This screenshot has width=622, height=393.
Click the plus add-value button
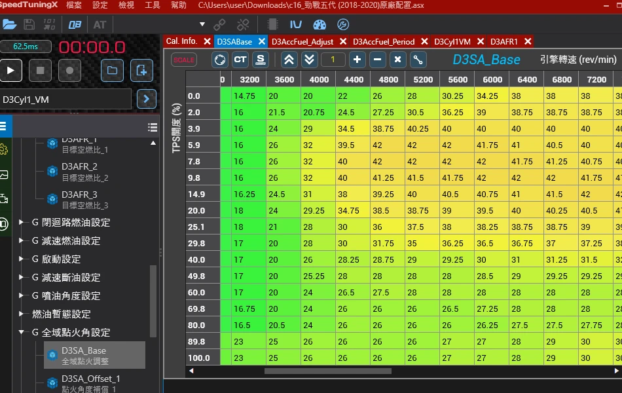[357, 60]
